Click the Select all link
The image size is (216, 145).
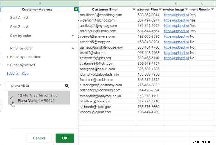click(13, 74)
